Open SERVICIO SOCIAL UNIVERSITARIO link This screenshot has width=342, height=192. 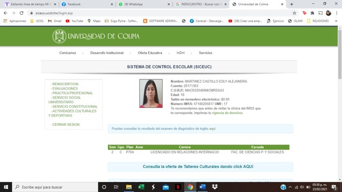(65, 100)
